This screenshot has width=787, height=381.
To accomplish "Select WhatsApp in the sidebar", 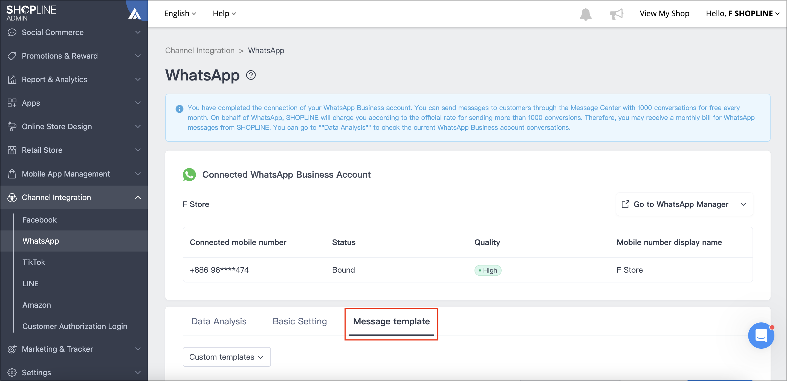I will (x=40, y=241).
